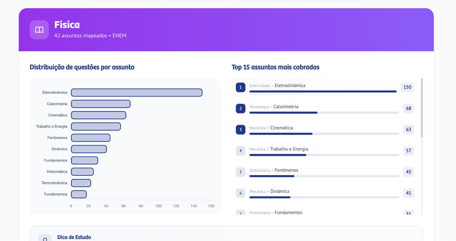Screen dimensions: 456x241
Task: Select the rank 2 badge for Calorimetria
Action: pyautogui.click(x=240, y=108)
